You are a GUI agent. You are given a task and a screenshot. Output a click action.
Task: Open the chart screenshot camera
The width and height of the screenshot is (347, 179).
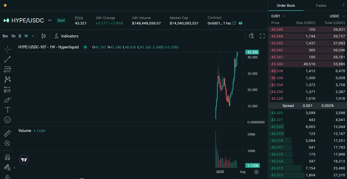(x=251, y=36)
